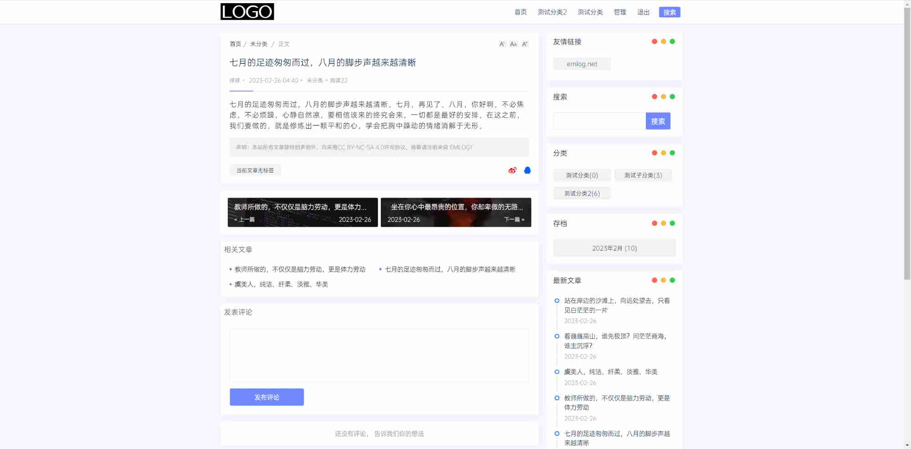Viewport: 911px width, 449px height.
Task: Click the red dot in 友情链接 panel
Action: point(655,41)
